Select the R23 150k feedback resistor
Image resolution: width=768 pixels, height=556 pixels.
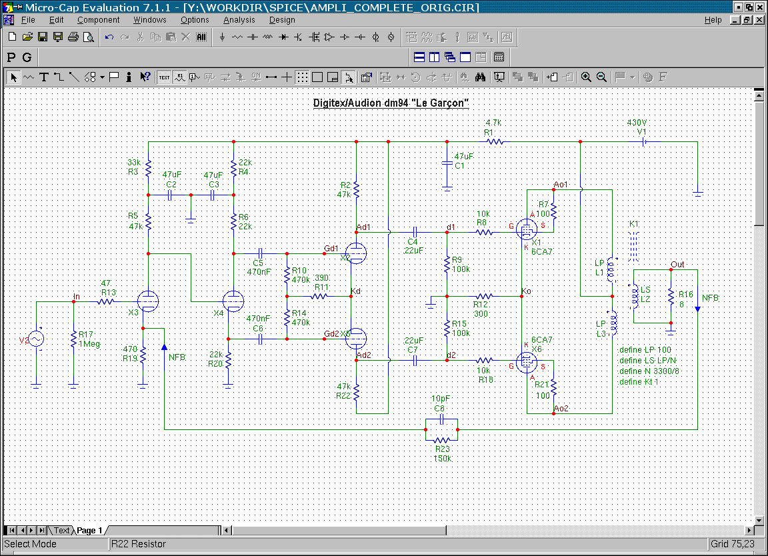click(442, 439)
